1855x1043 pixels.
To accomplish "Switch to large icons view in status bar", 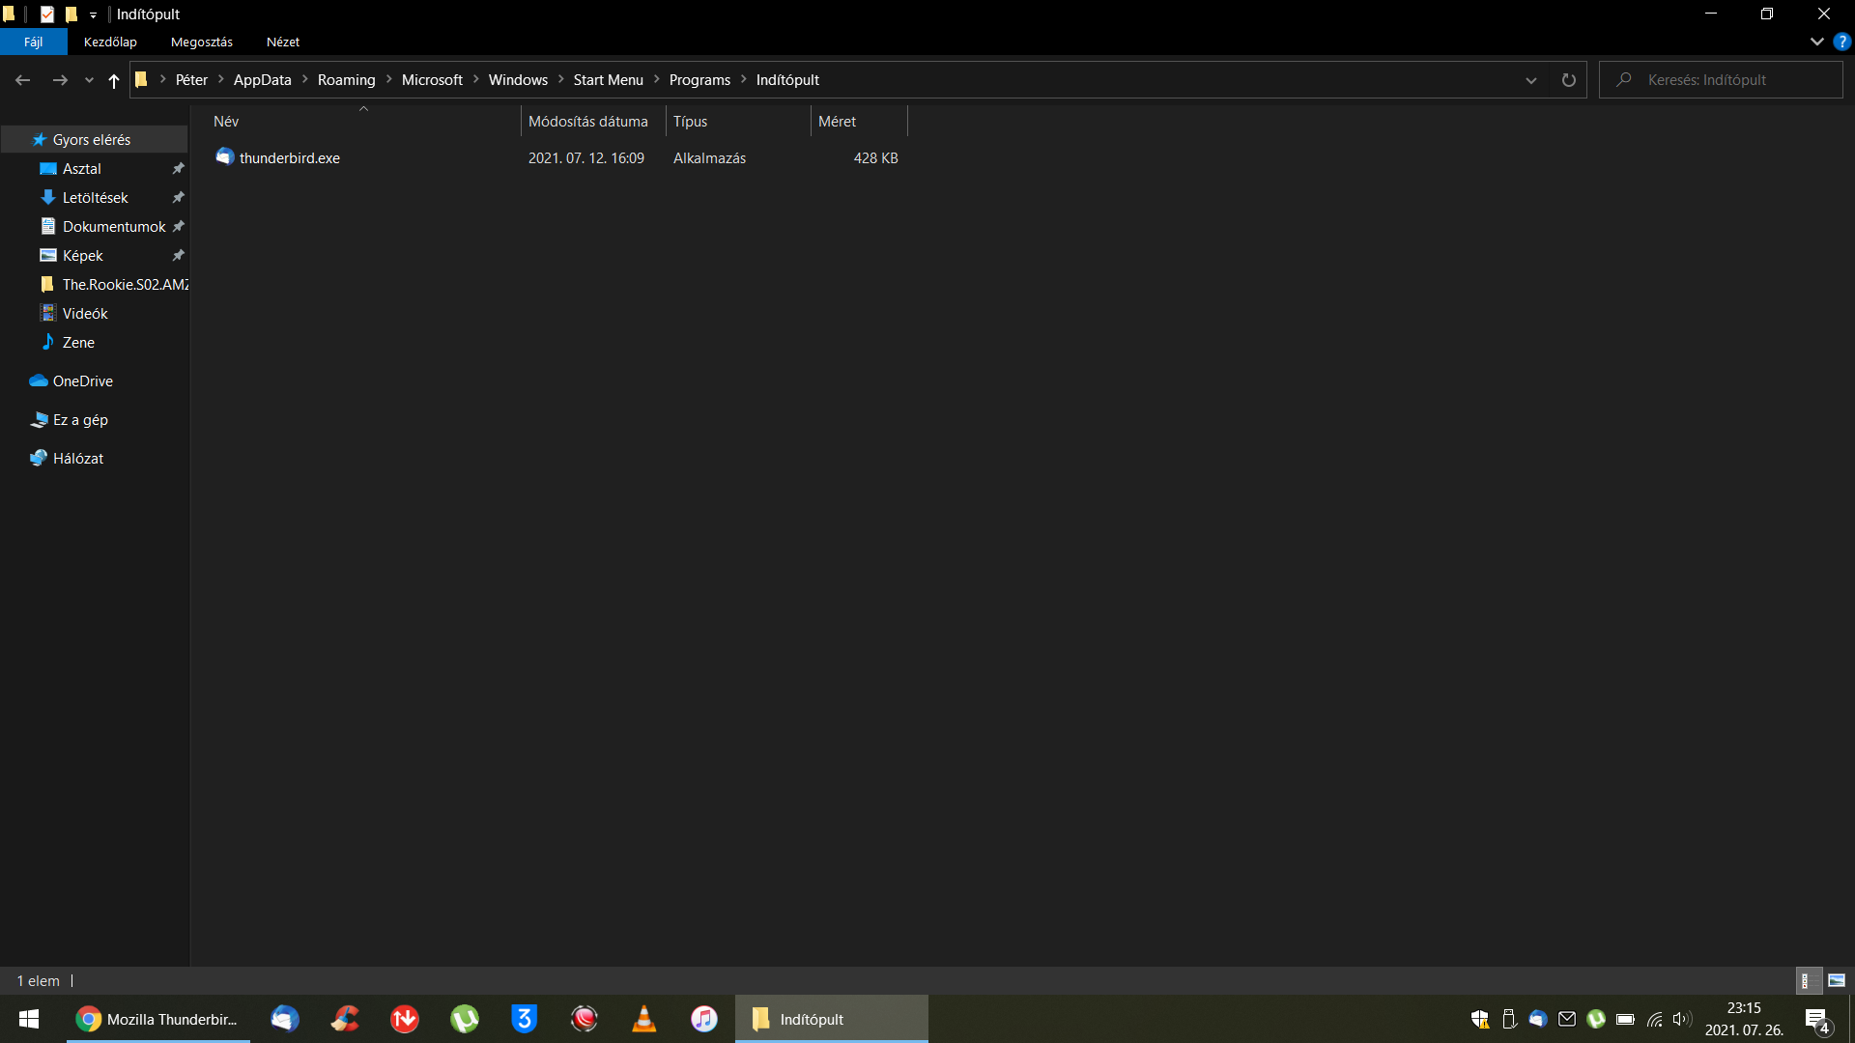I will tap(1837, 980).
